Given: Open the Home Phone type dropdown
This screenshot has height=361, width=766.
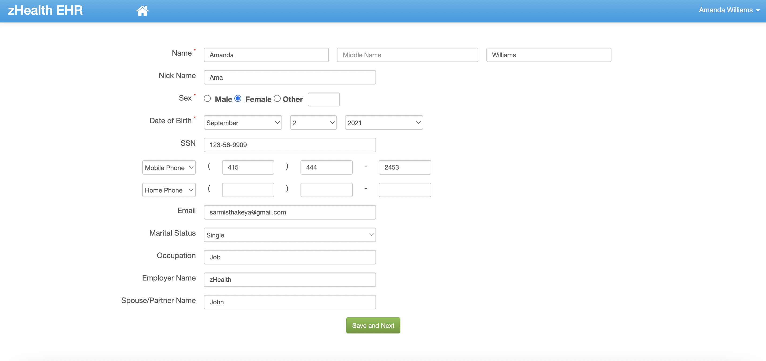Looking at the screenshot, I should 169,190.
